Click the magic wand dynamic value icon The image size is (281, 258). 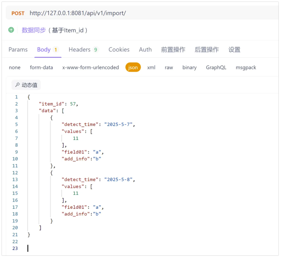[x=17, y=85]
